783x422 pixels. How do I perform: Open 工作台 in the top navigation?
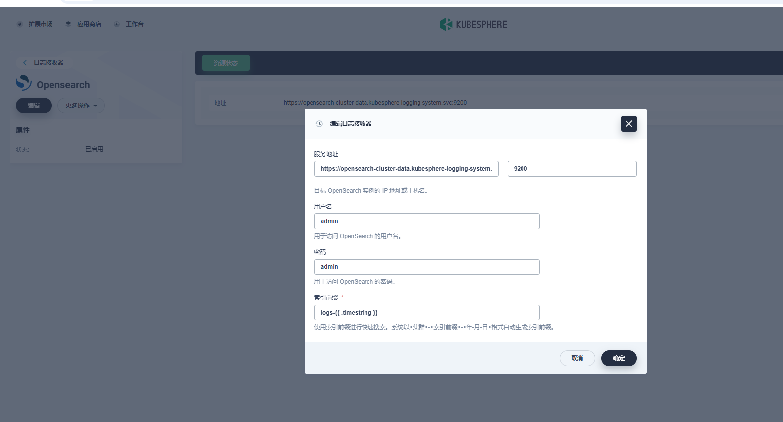pos(135,24)
